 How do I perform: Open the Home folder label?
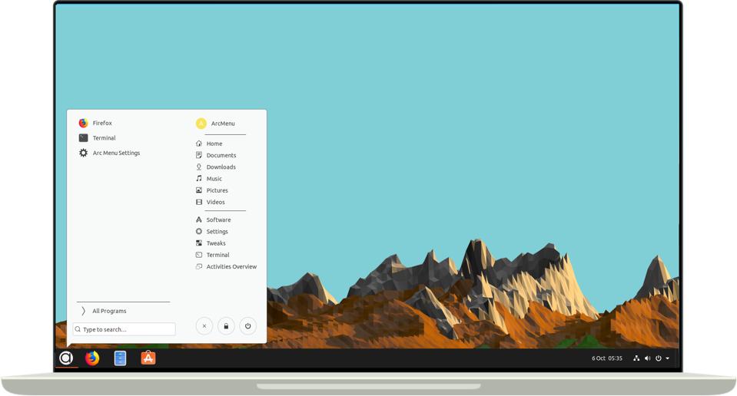pyautogui.click(x=214, y=144)
